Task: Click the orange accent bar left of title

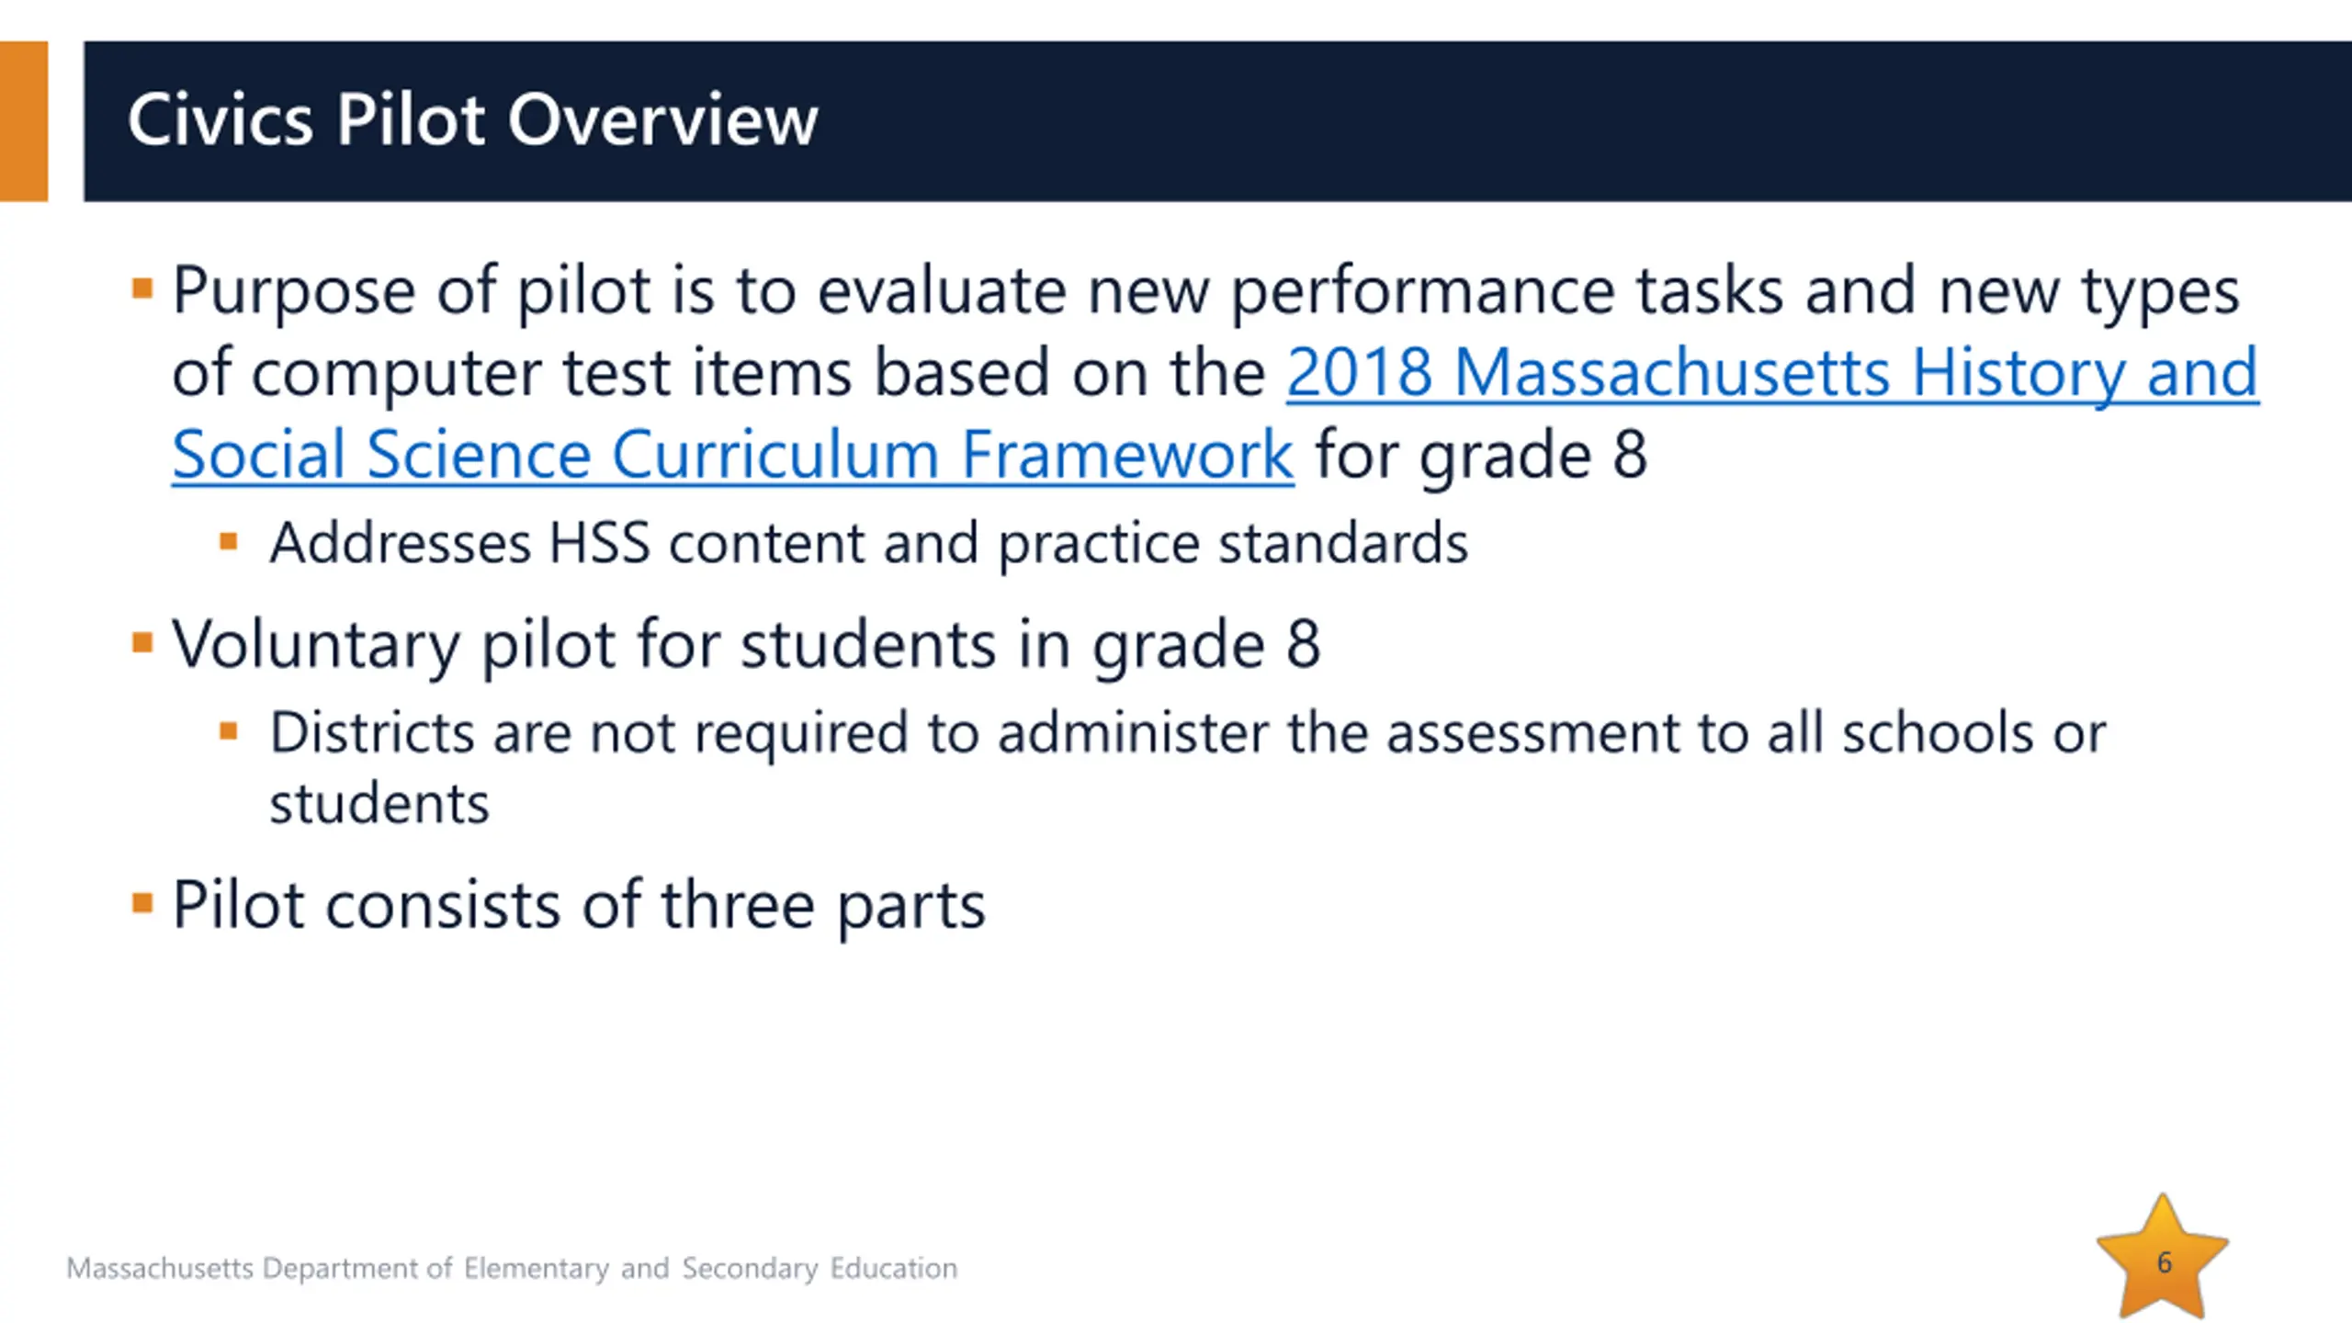Action: tap(24, 120)
